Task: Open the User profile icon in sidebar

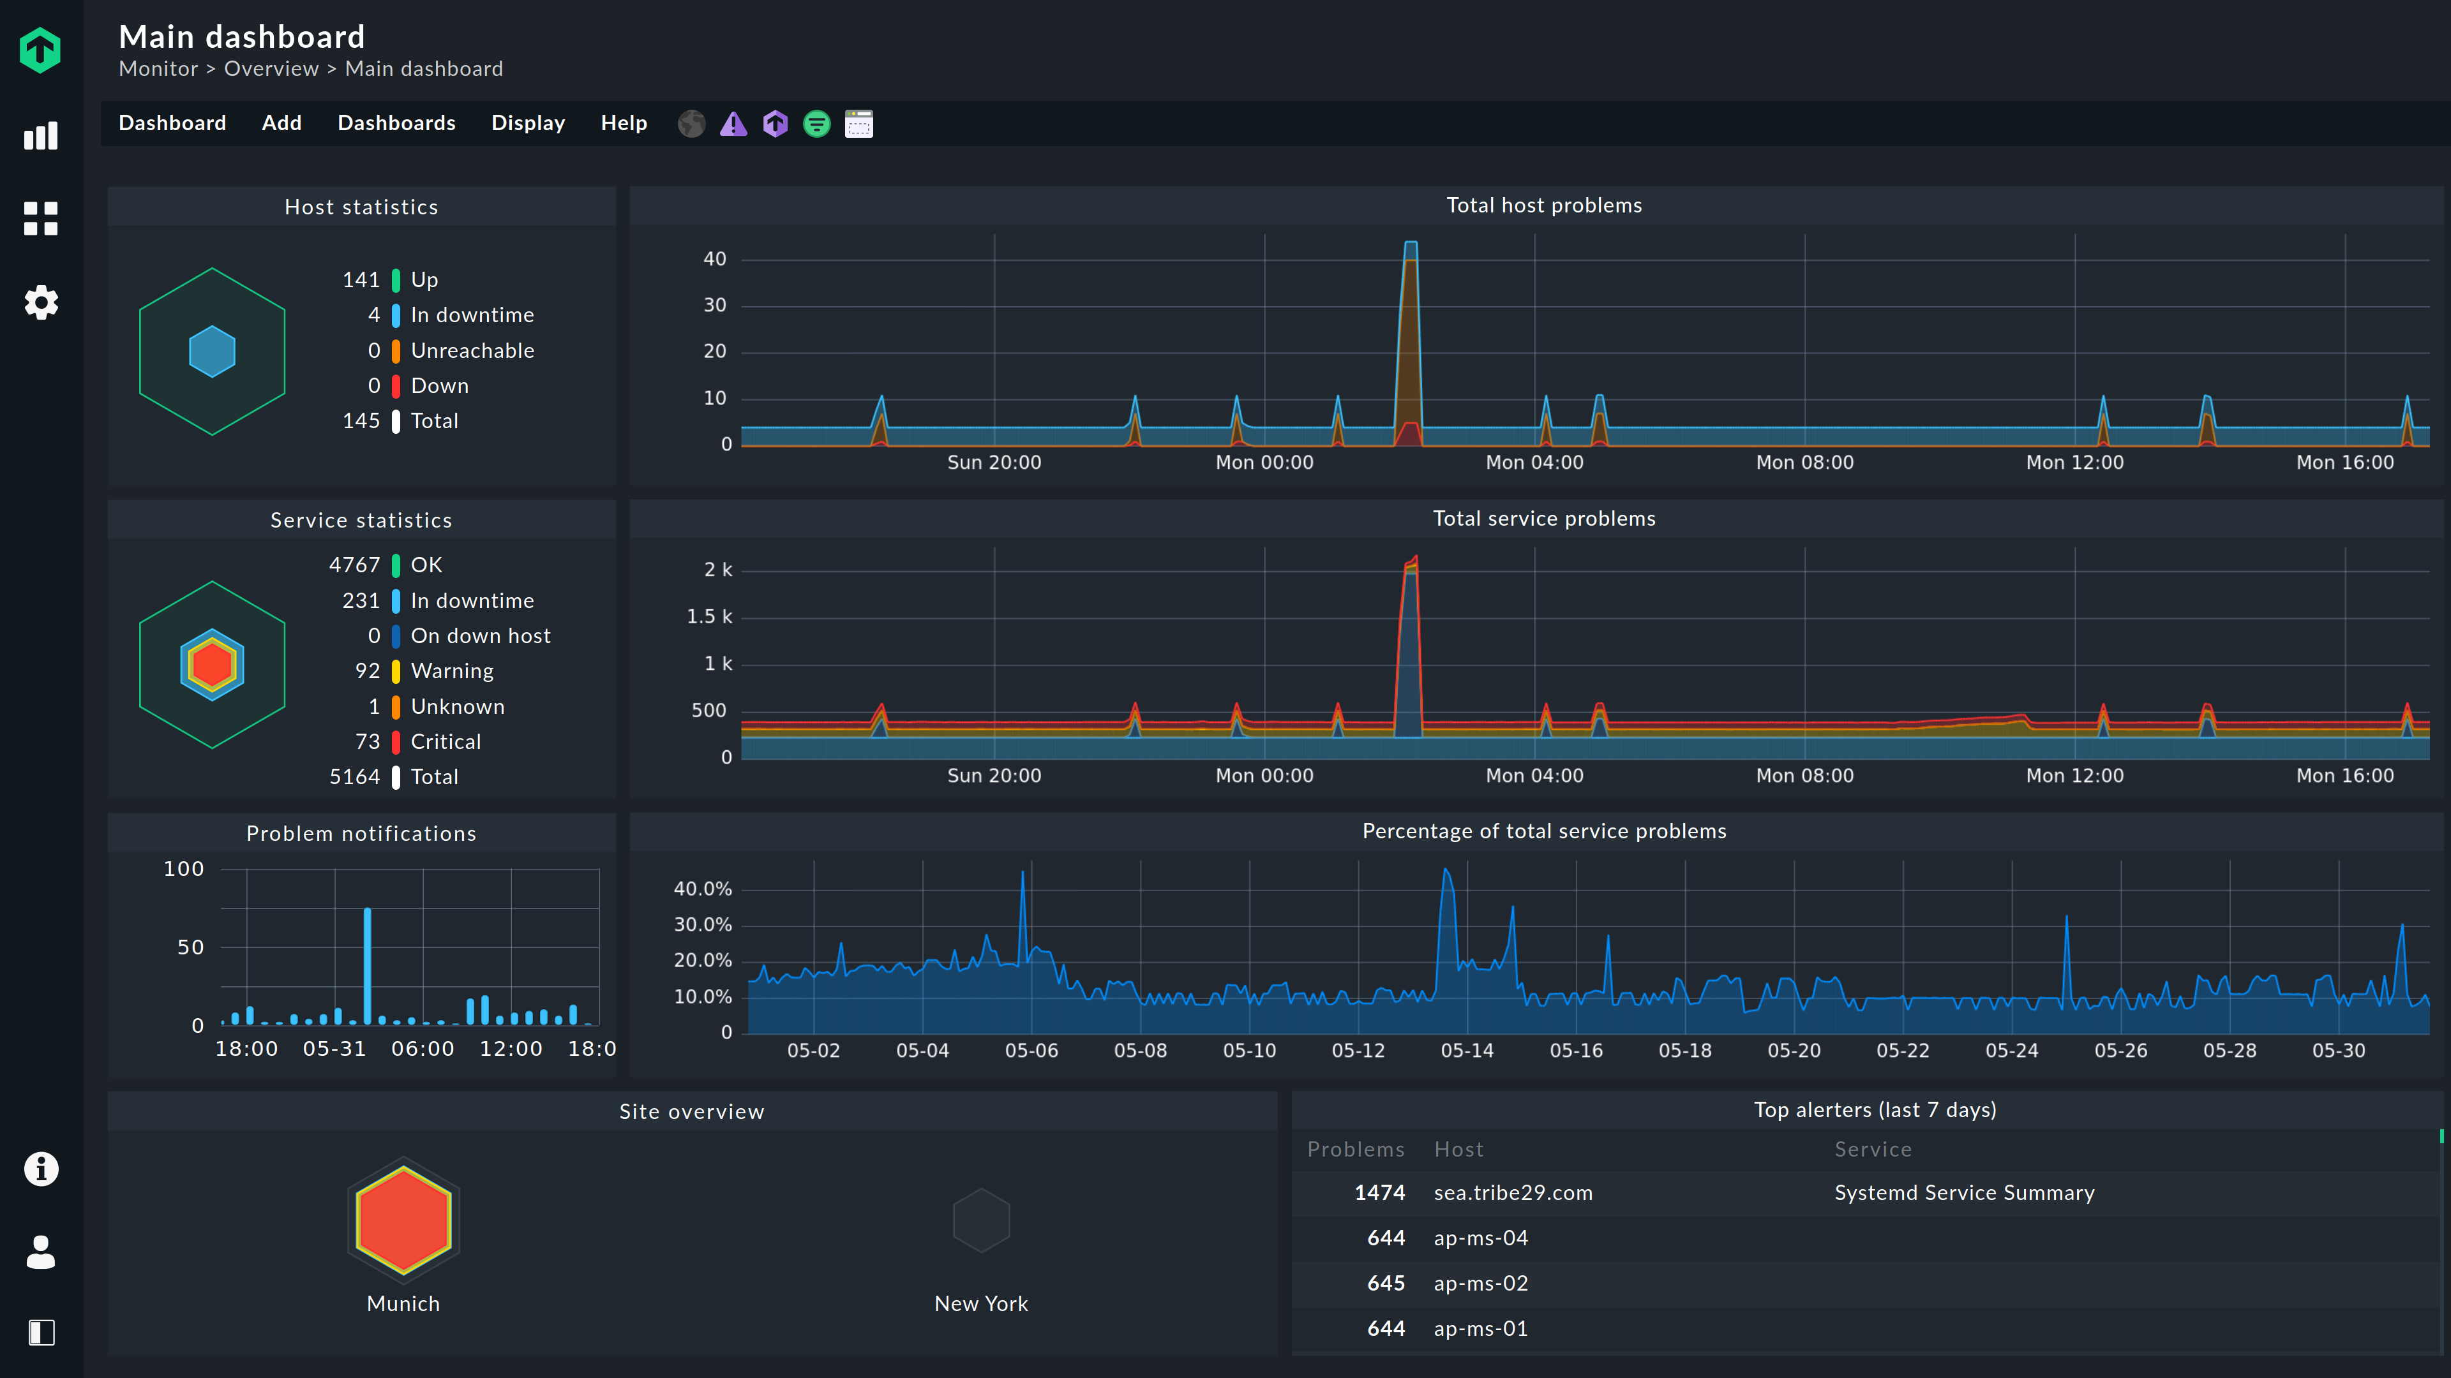Action: click(x=41, y=1252)
